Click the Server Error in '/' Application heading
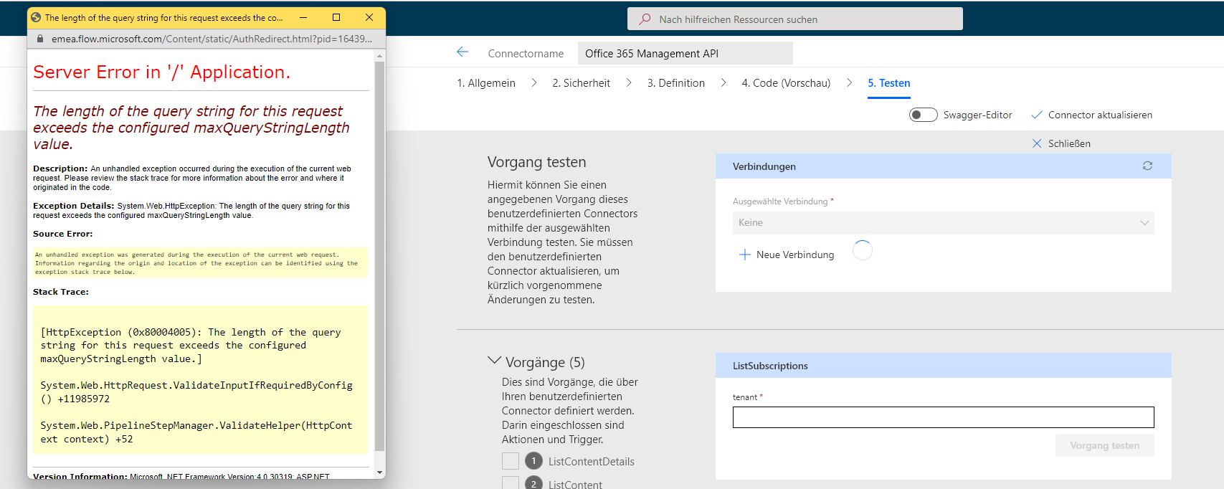 tap(162, 72)
